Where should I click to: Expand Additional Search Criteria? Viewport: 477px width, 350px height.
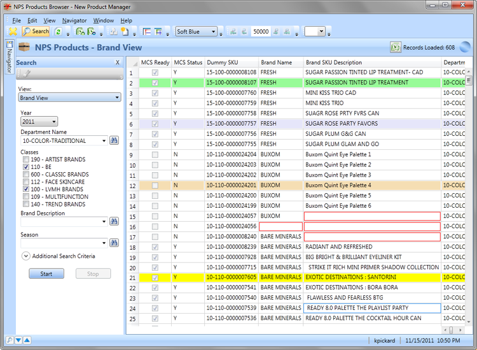(26, 256)
